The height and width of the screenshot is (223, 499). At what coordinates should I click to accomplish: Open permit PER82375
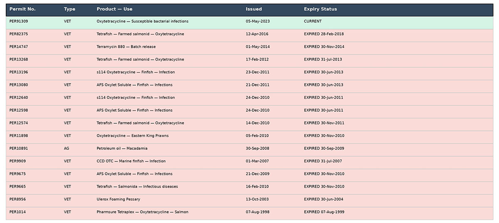coord(19,34)
